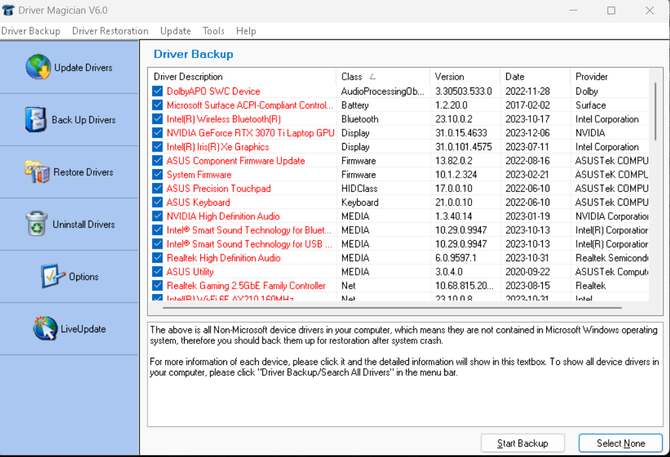Click the Select None button
The width and height of the screenshot is (670, 457).
(x=621, y=443)
